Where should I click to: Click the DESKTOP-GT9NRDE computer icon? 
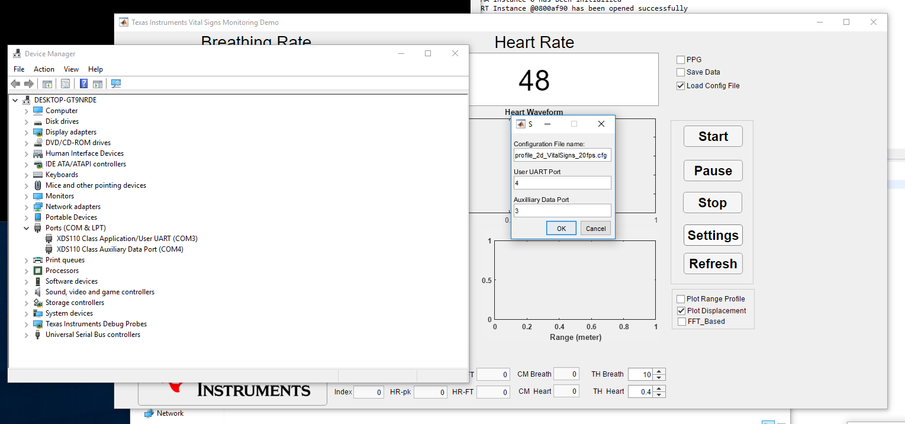tap(27, 100)
